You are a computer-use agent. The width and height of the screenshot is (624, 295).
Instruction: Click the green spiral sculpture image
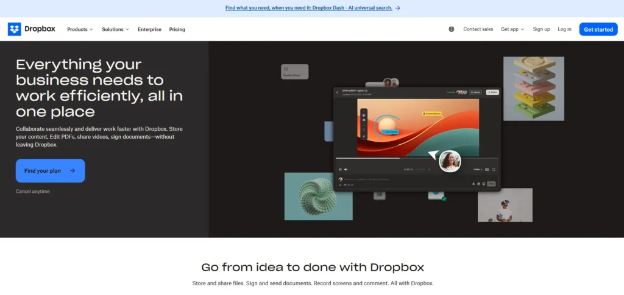pos(318,196)
